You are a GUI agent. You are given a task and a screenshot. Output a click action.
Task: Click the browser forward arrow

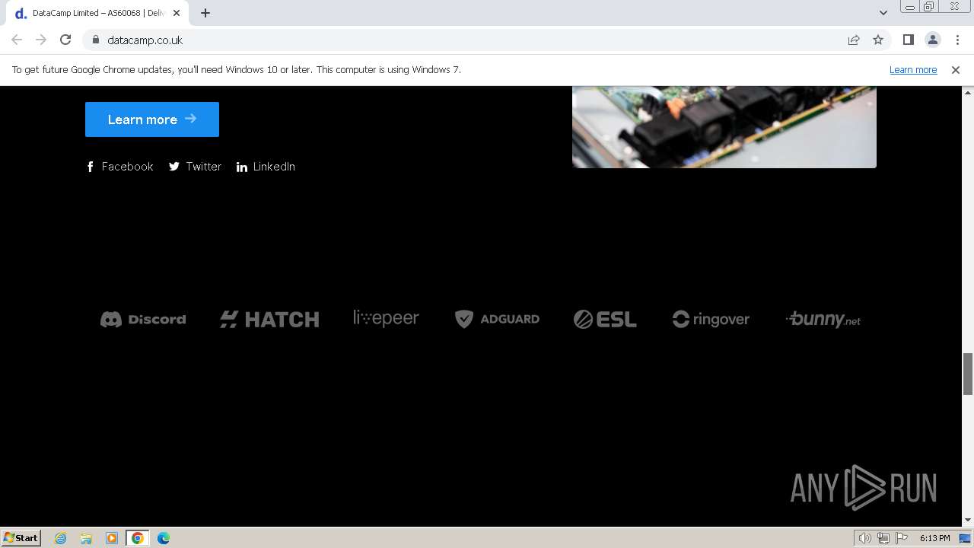pos(41,40)
